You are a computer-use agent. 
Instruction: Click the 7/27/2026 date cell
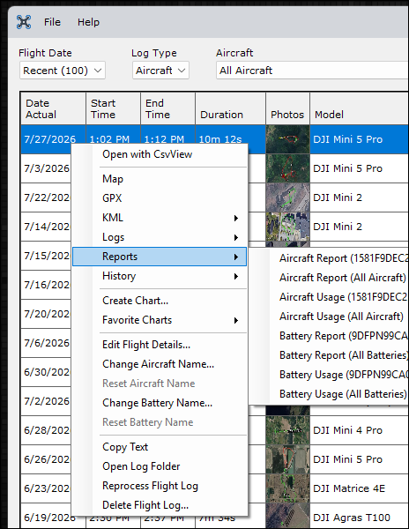click(x=50, y=139)
